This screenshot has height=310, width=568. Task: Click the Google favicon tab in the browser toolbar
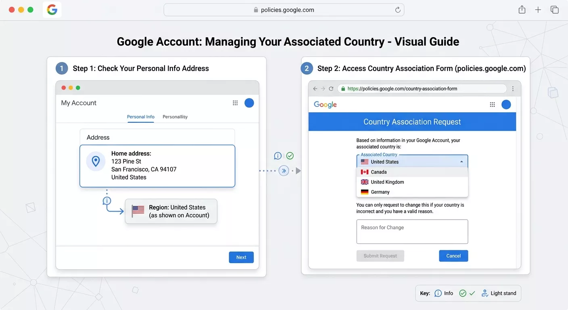click(x=52, y=10)
